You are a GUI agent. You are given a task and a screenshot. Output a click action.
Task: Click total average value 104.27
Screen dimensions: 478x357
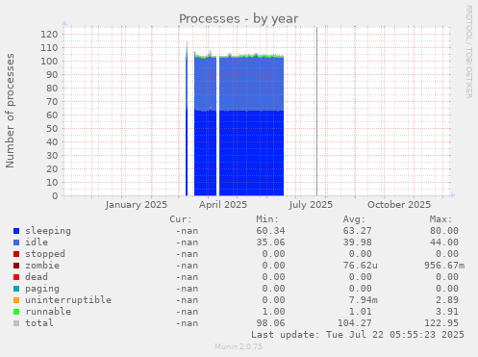click(x=354, y=323)
